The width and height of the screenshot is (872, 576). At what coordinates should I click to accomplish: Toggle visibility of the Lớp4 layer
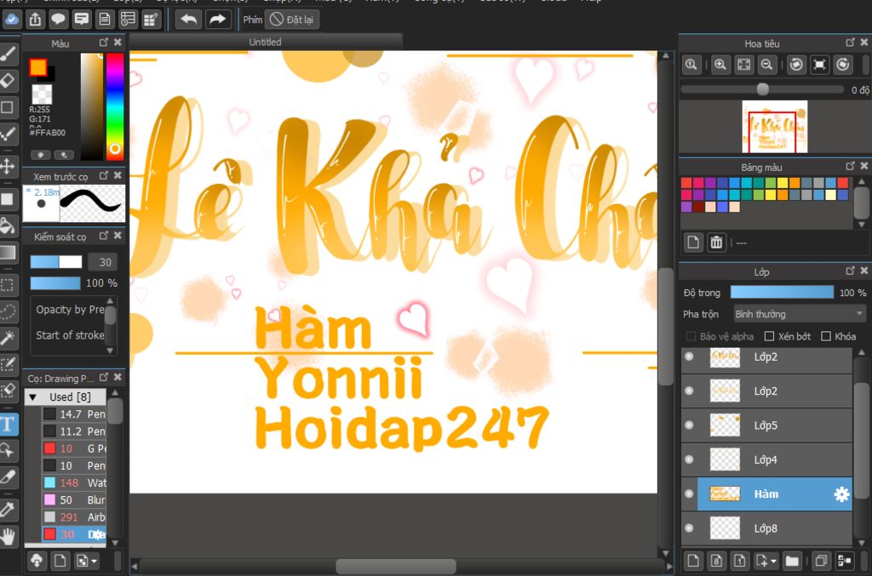[x=690, y=460]
